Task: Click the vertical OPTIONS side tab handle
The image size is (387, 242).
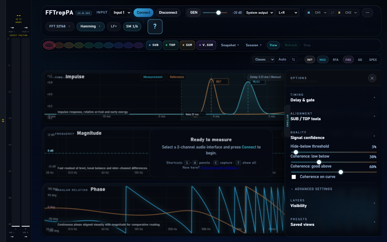Action: tap(287, 121)
